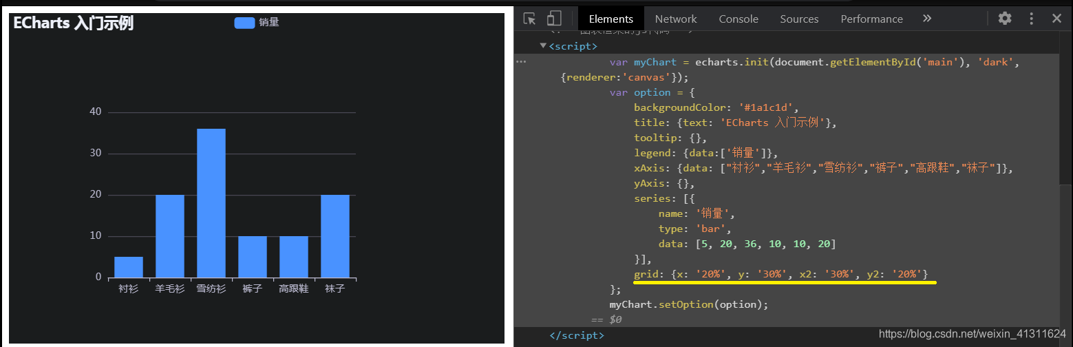Switch to the Network tab

tap(676, 19)
